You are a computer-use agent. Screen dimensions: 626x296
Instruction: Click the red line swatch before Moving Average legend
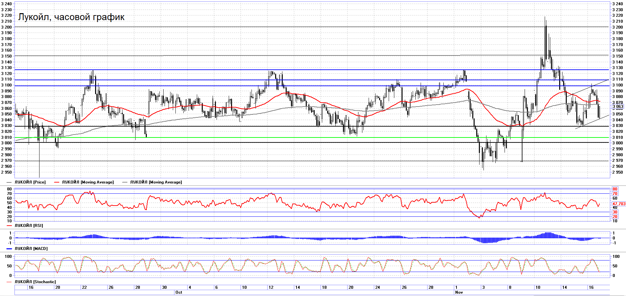point(57,182)
